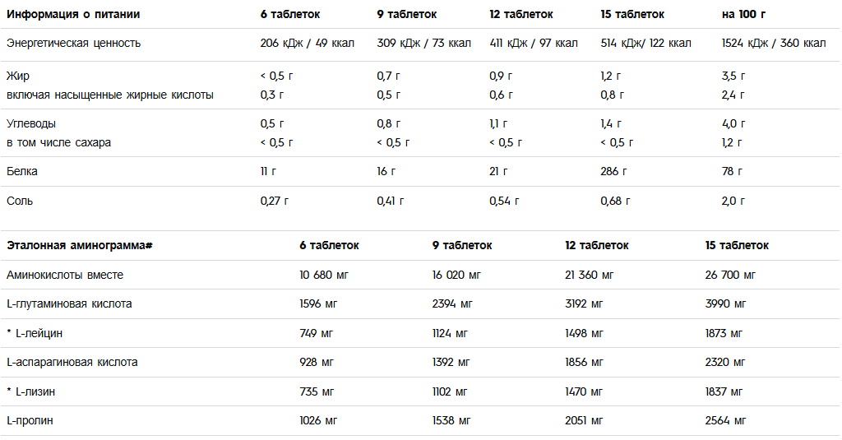Click the 'Энергетическая ценность' row label
Image resolution: width=842 pixels, height=440 pixels.
click(x=73, y=44)
